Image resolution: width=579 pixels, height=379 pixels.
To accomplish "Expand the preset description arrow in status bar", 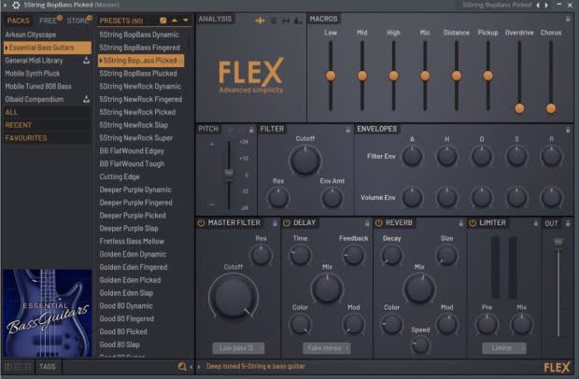I will coord(199,367).
